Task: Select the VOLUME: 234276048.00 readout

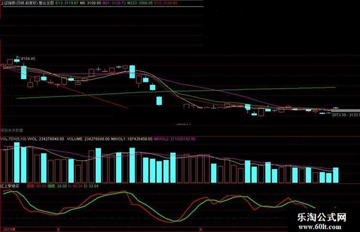Action: [88, 139]
